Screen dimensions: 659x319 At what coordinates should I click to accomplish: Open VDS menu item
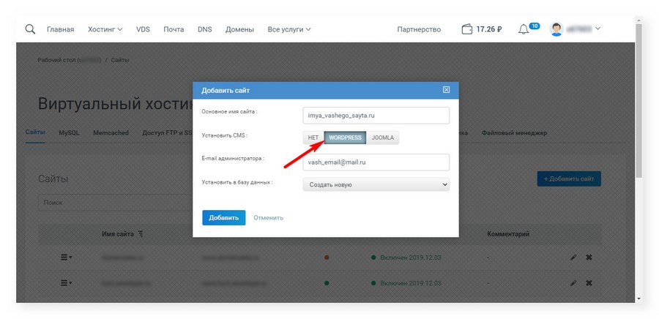coord(143,29)
